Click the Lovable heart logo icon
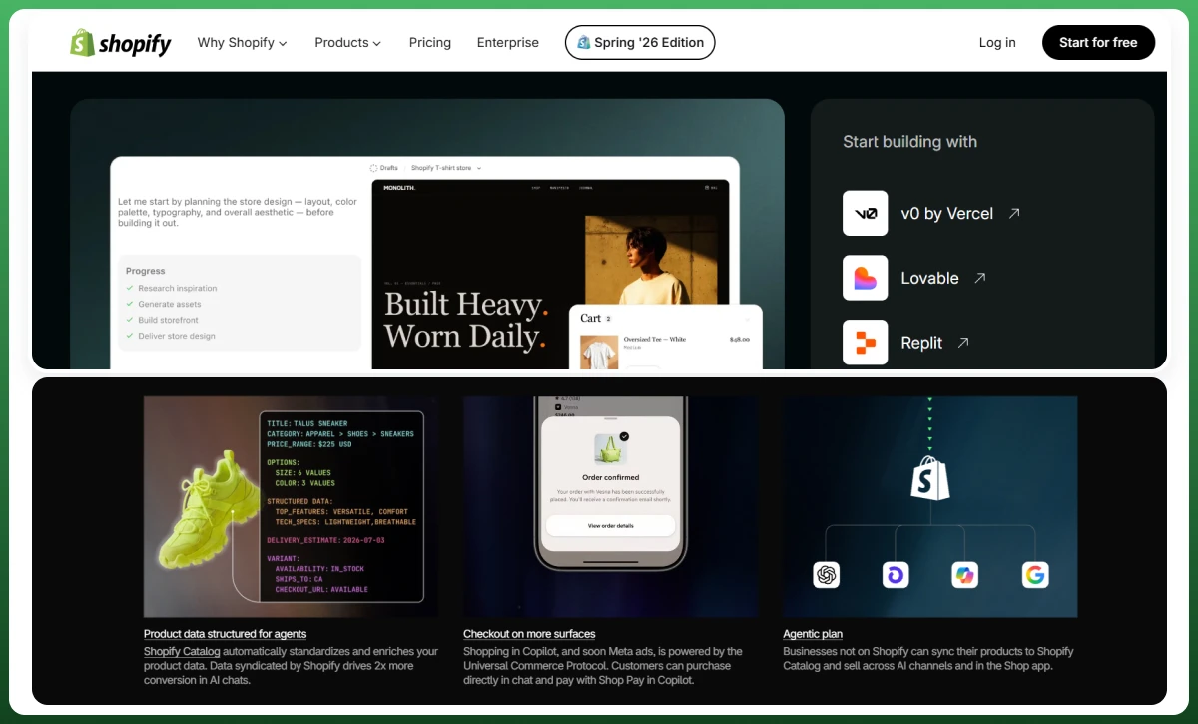 tap(865, 278)
